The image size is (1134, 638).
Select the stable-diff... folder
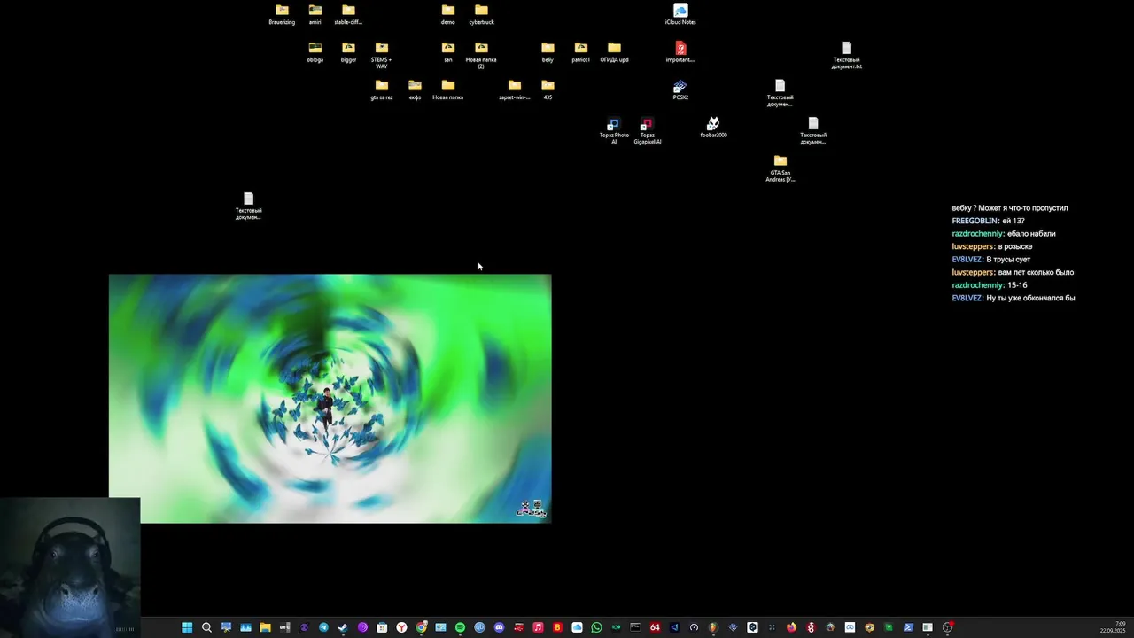click(348, 15)
